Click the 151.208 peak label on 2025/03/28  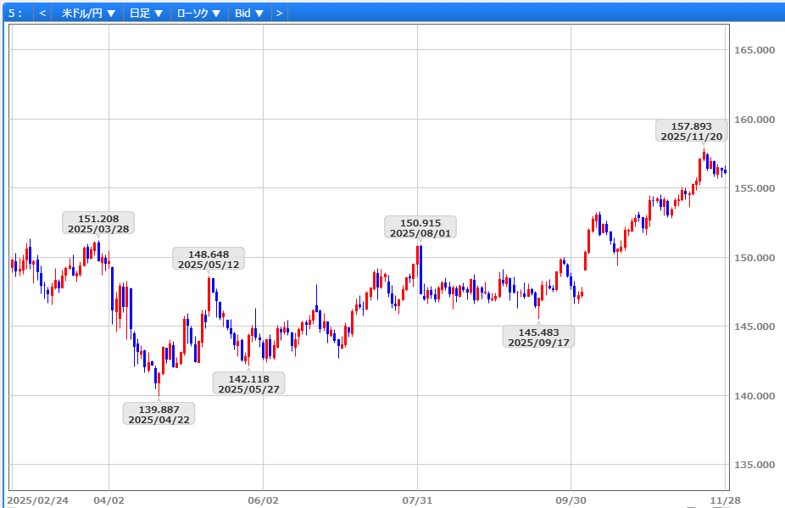(x=97, y=223)
